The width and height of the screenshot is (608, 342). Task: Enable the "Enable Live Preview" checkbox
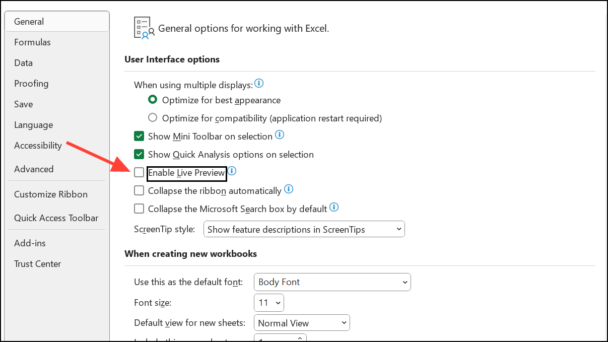(x=139, y=172)
